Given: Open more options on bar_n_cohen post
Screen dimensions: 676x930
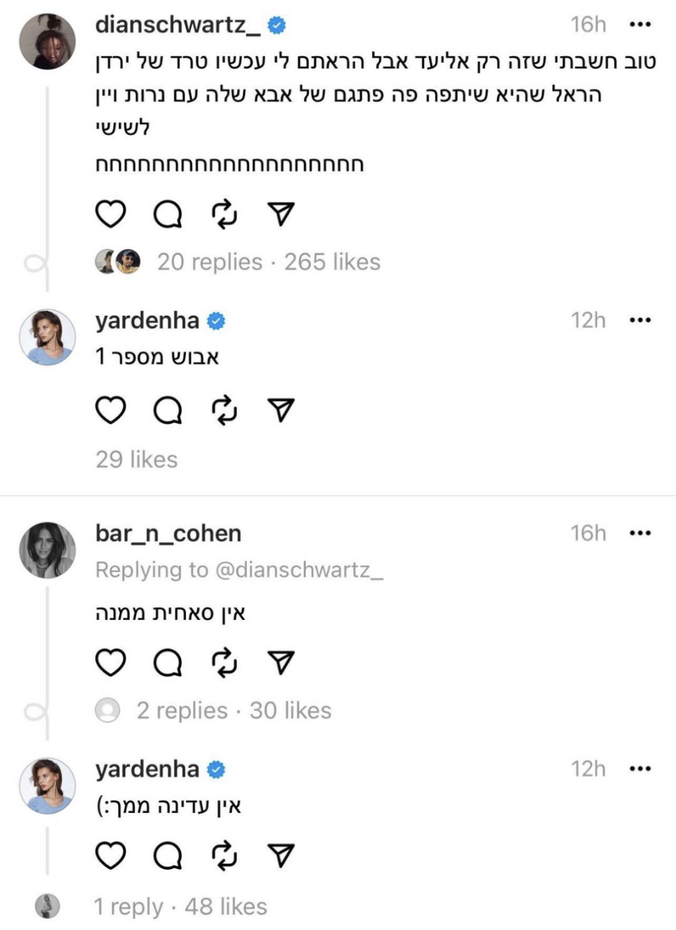Looking at the screenshot, I should click(640, 533).
